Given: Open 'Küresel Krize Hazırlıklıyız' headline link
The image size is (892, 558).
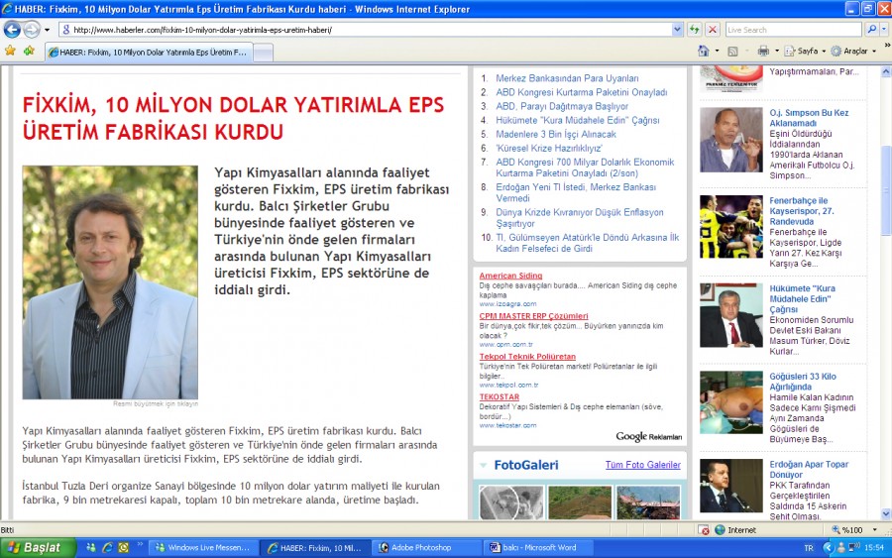Looking at the screenshot, I should [x=548, y=148].
